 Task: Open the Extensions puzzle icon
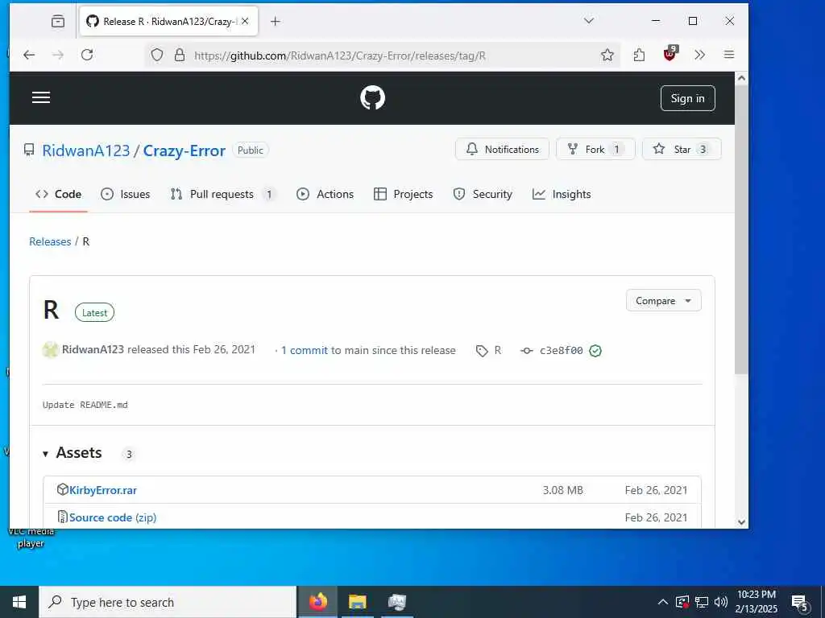[639, 55]
